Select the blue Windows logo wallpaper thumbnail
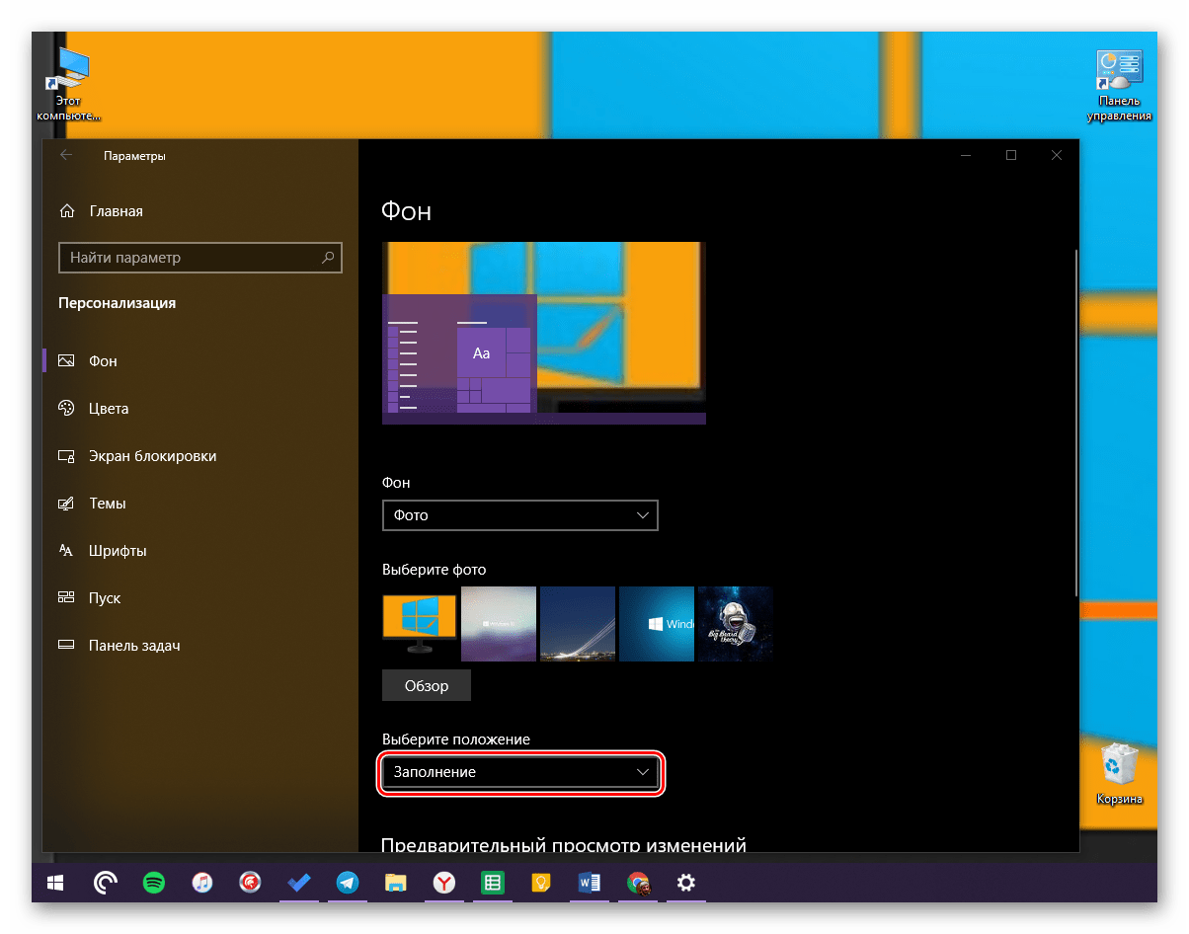Viewport: 1189px width, 934px height. click(657, 623)
